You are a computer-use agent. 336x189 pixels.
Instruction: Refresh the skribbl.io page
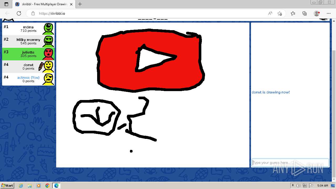[x=19, y=13]
